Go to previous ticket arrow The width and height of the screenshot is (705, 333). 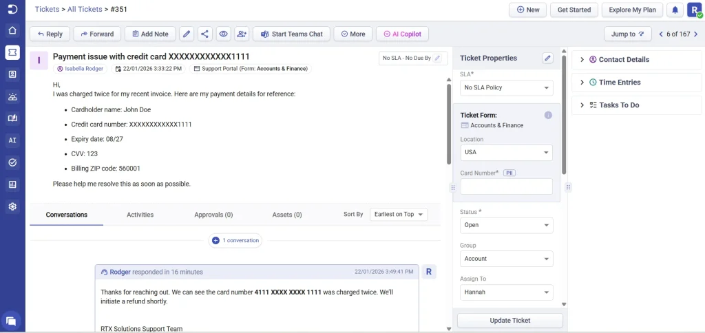point(661,34)
